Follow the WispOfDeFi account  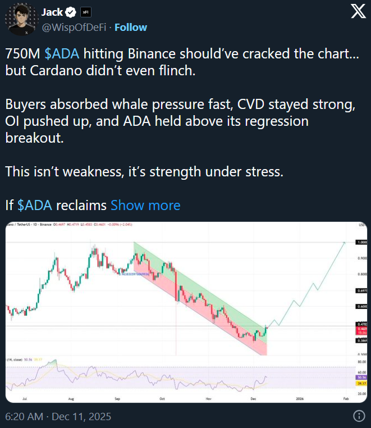[x=131, y=27]
